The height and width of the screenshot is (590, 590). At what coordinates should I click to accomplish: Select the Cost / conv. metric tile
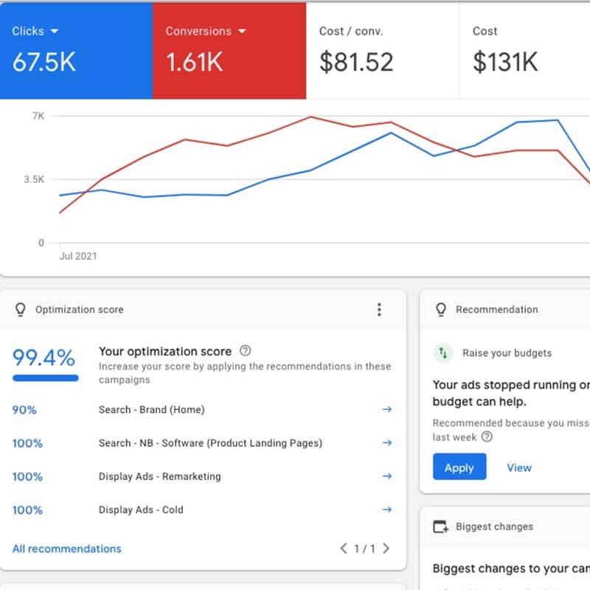(x=382, y=50)
